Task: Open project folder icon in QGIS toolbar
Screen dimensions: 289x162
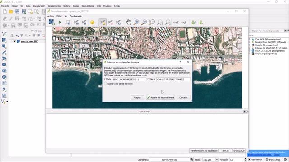Action: tap(11, 12)
